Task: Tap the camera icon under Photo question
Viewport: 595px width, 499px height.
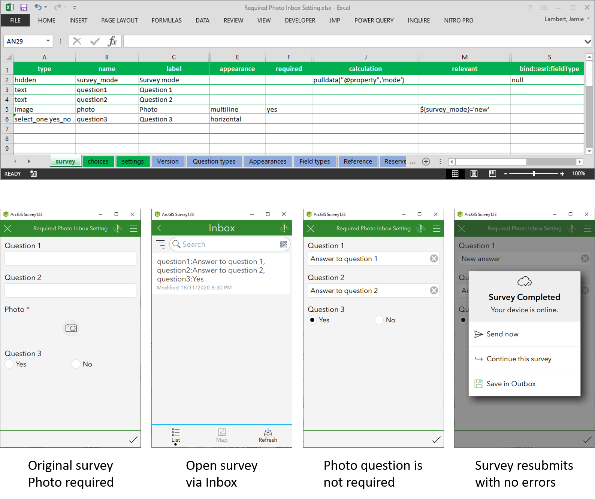Action: click(71, 328)
